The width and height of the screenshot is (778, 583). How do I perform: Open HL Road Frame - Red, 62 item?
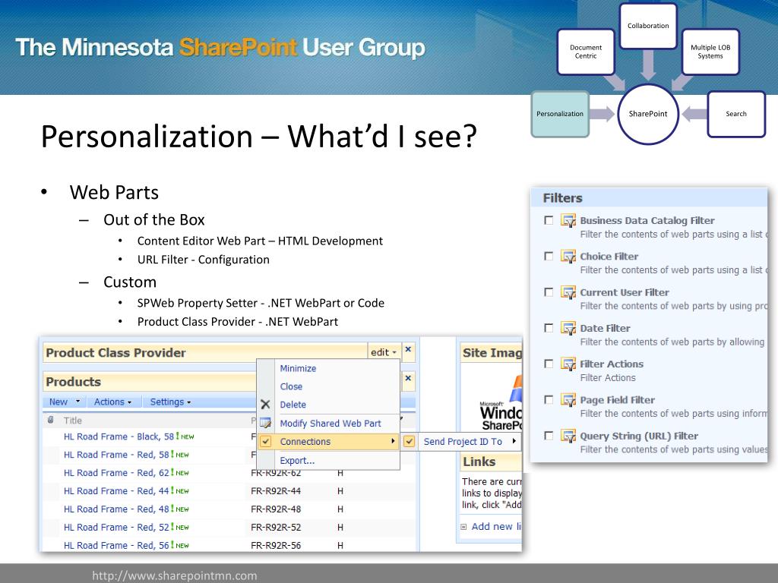point(116,473)
